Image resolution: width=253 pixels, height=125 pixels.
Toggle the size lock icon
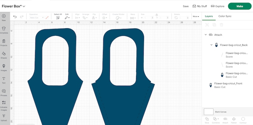click(156, 15)
